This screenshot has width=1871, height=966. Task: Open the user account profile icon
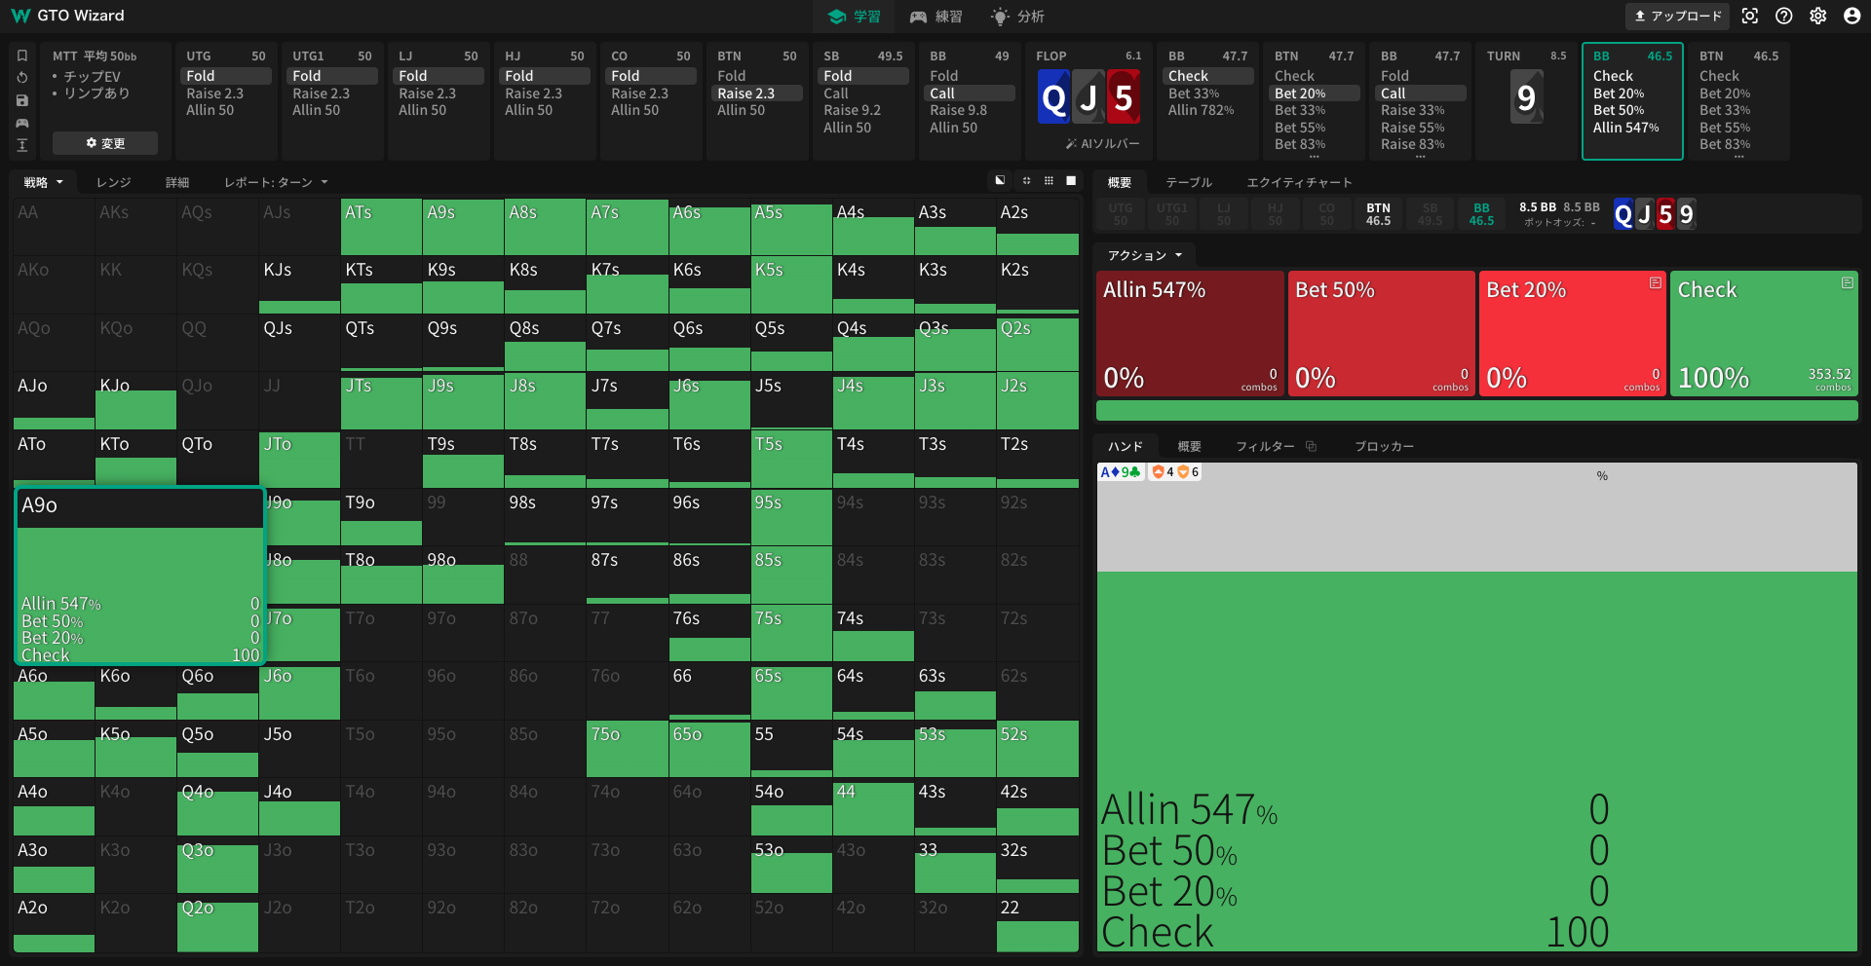tap(1852, 16)
